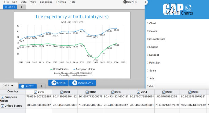Click the United States 2021 data point 76.33
Viewport: 209px width, 113px height.
point(96,58)
